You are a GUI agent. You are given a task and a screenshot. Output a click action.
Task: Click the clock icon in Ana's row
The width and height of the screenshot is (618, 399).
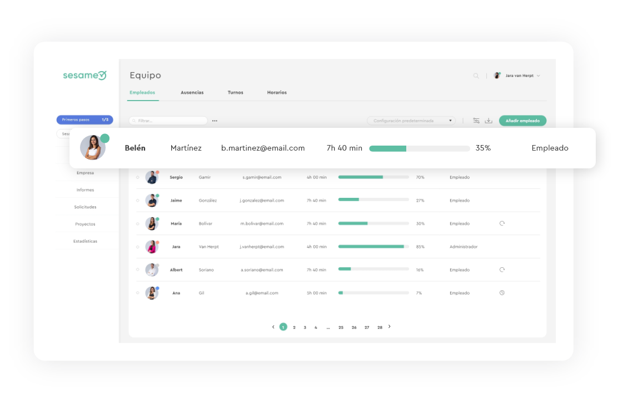coord(502,293)
